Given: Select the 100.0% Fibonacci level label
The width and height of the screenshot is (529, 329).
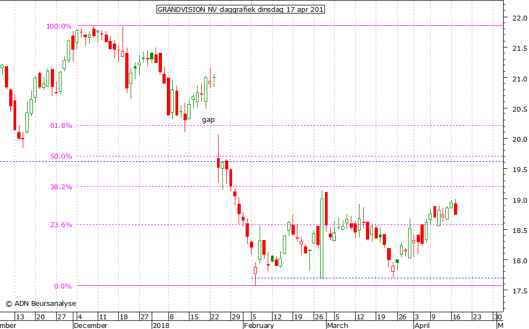Looking at the screenshot, I should click(59, 26).
